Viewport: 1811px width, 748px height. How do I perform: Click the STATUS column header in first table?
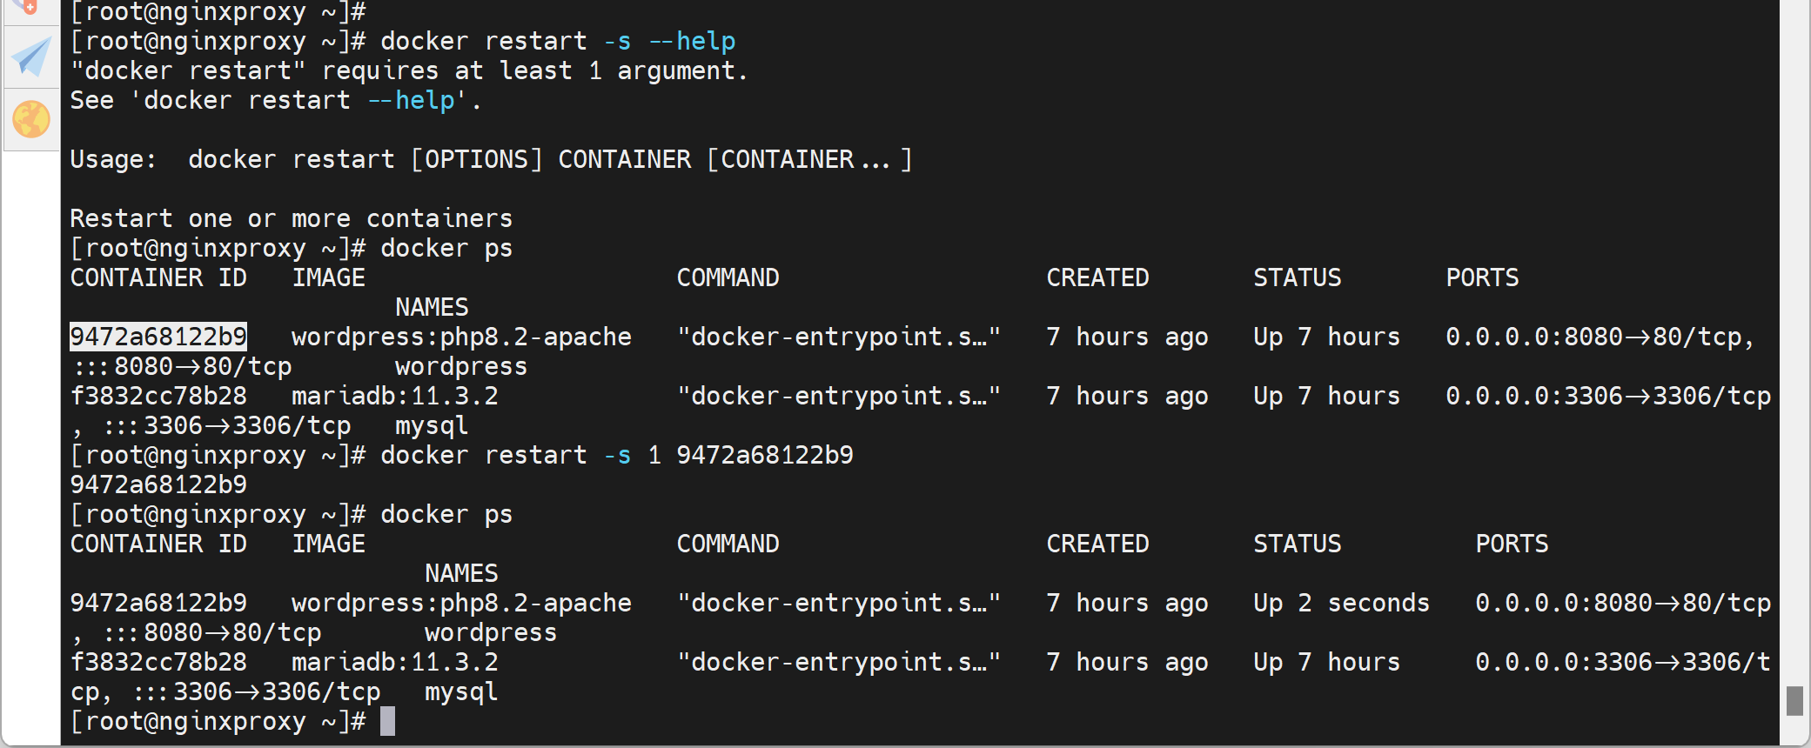point(1297,277)
